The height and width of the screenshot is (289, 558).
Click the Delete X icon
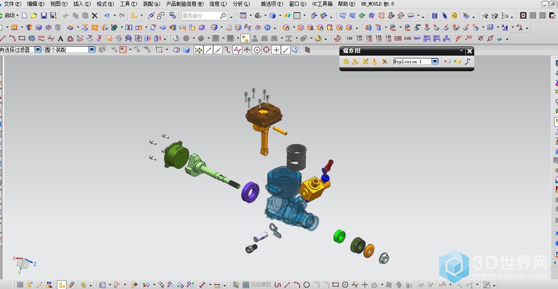pos(95,16)
